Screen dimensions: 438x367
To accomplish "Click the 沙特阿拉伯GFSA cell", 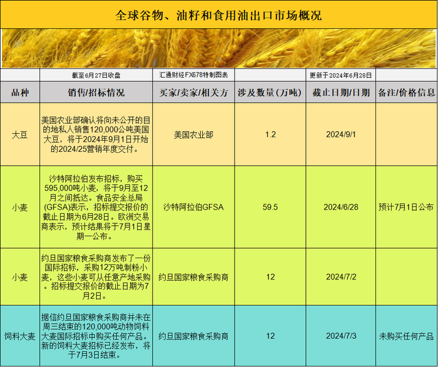I will 193,207.
